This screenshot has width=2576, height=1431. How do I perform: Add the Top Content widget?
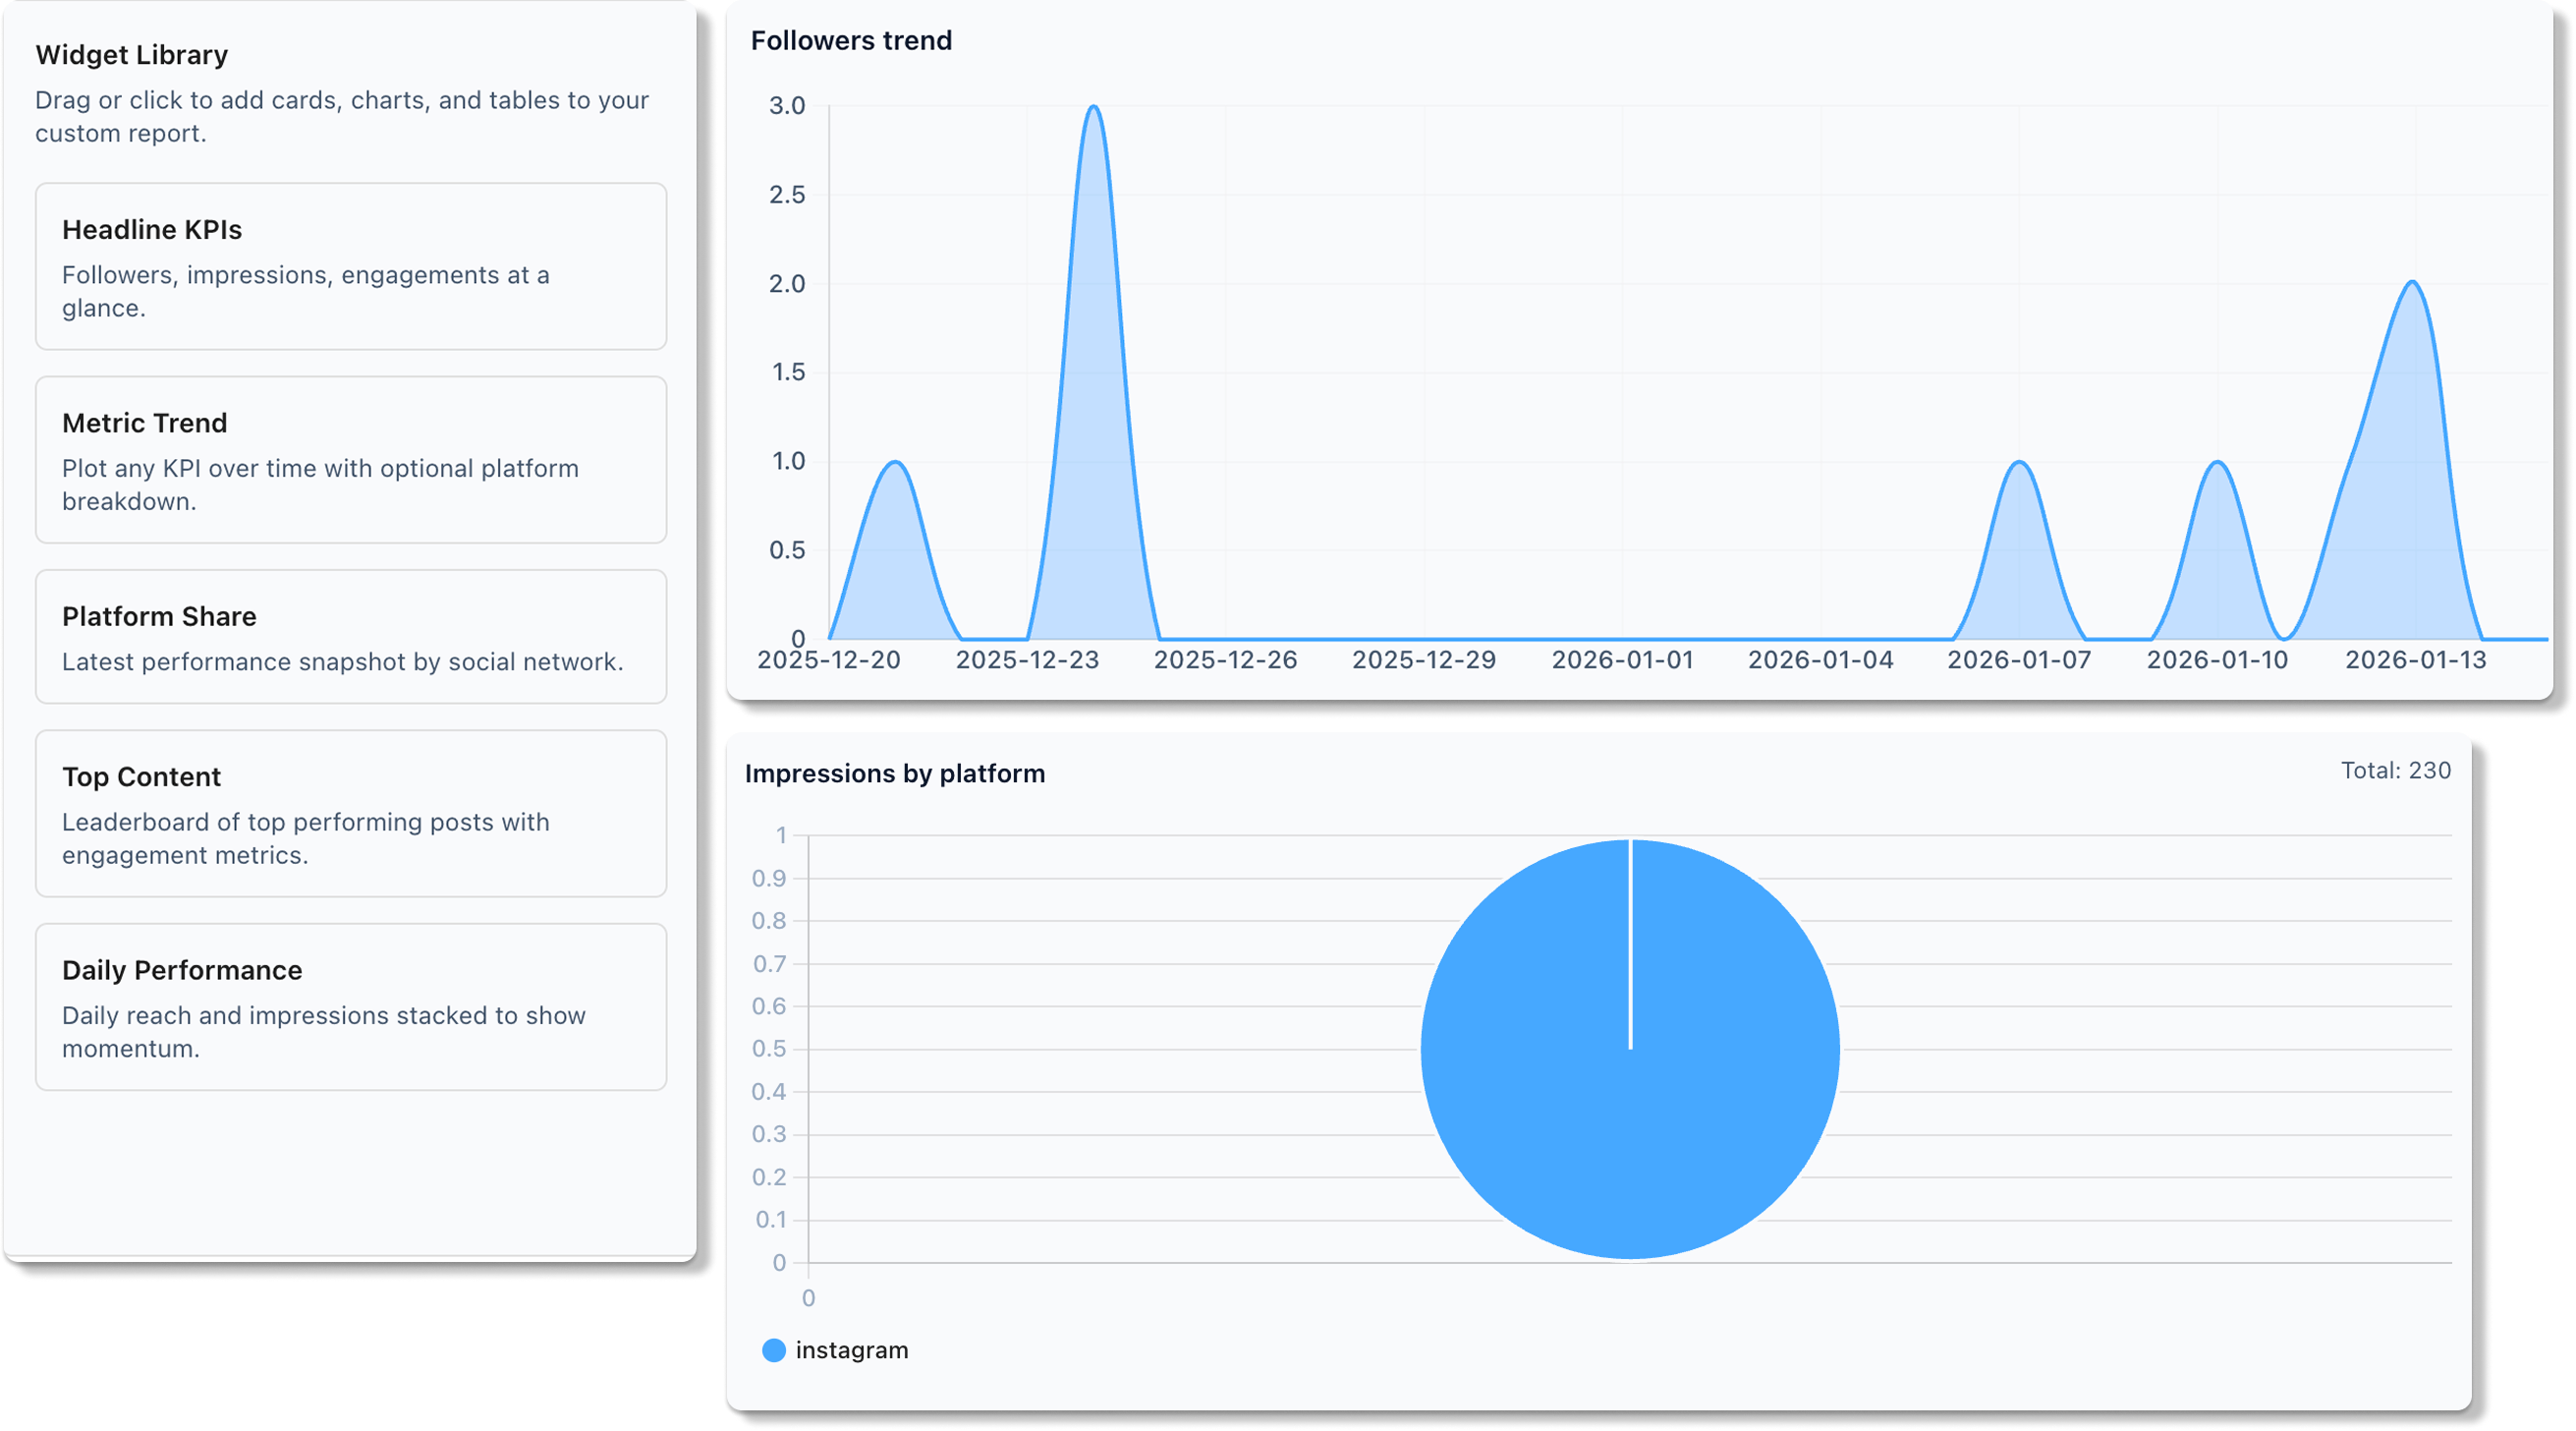point(350,814)
